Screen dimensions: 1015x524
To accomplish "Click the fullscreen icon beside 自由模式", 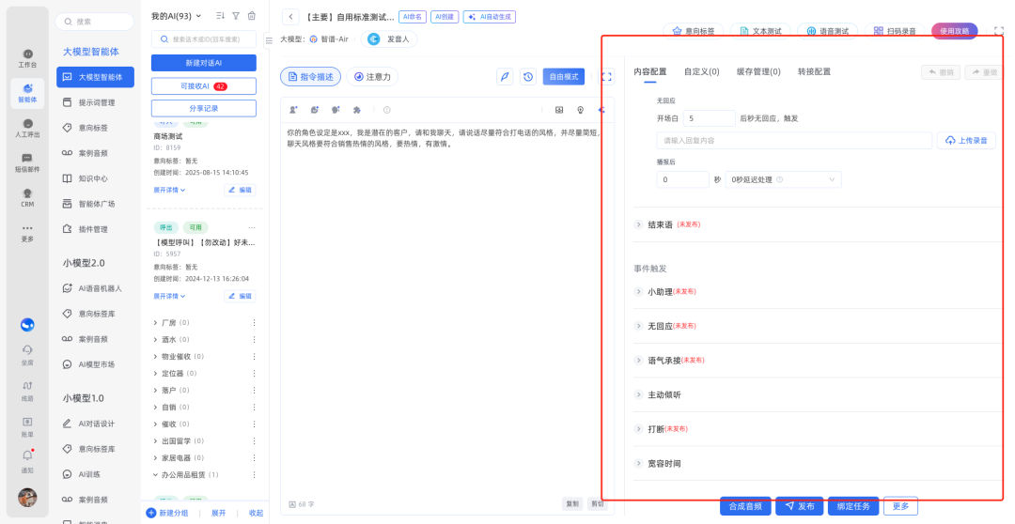I will pyautogui.click(x=606, y=77).
